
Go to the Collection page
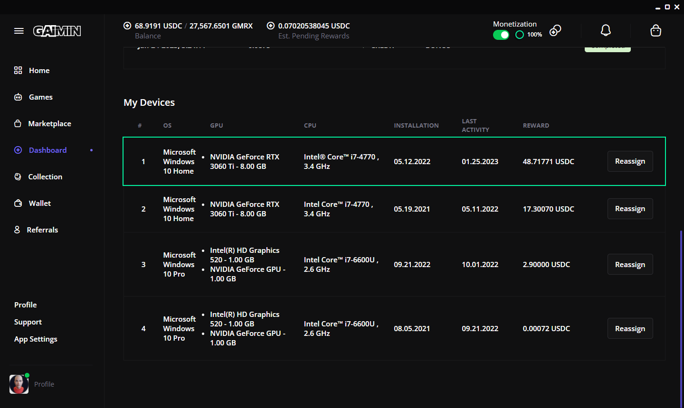[x=45, y=177]
